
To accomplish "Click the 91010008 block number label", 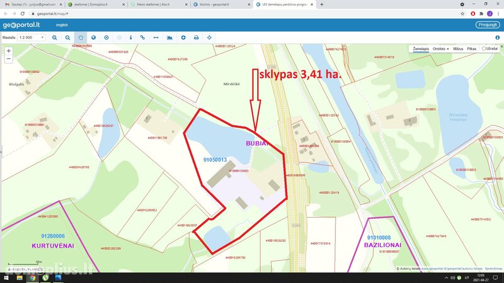I will tap(379, 238).
